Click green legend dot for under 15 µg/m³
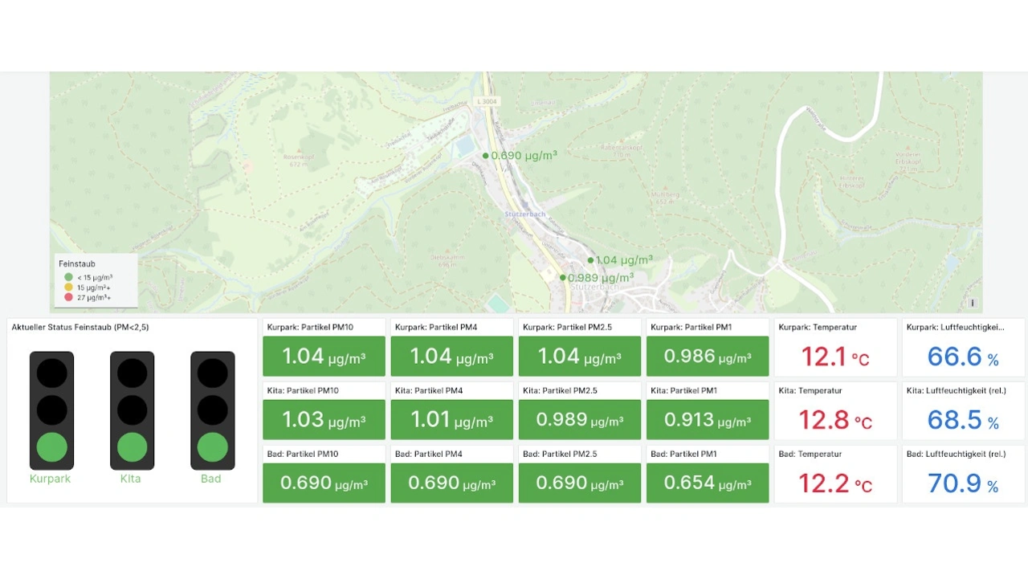Viewport: 1028px width, 579px height. coord(68,277)
